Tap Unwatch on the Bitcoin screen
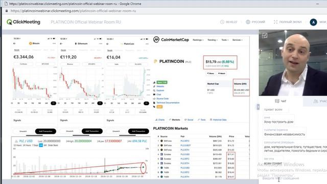Viewport: 327px width, 184px height. point(23,131)
